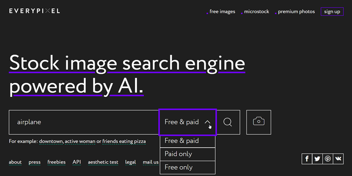
Task: Open the API link
Action: [77, 162]
